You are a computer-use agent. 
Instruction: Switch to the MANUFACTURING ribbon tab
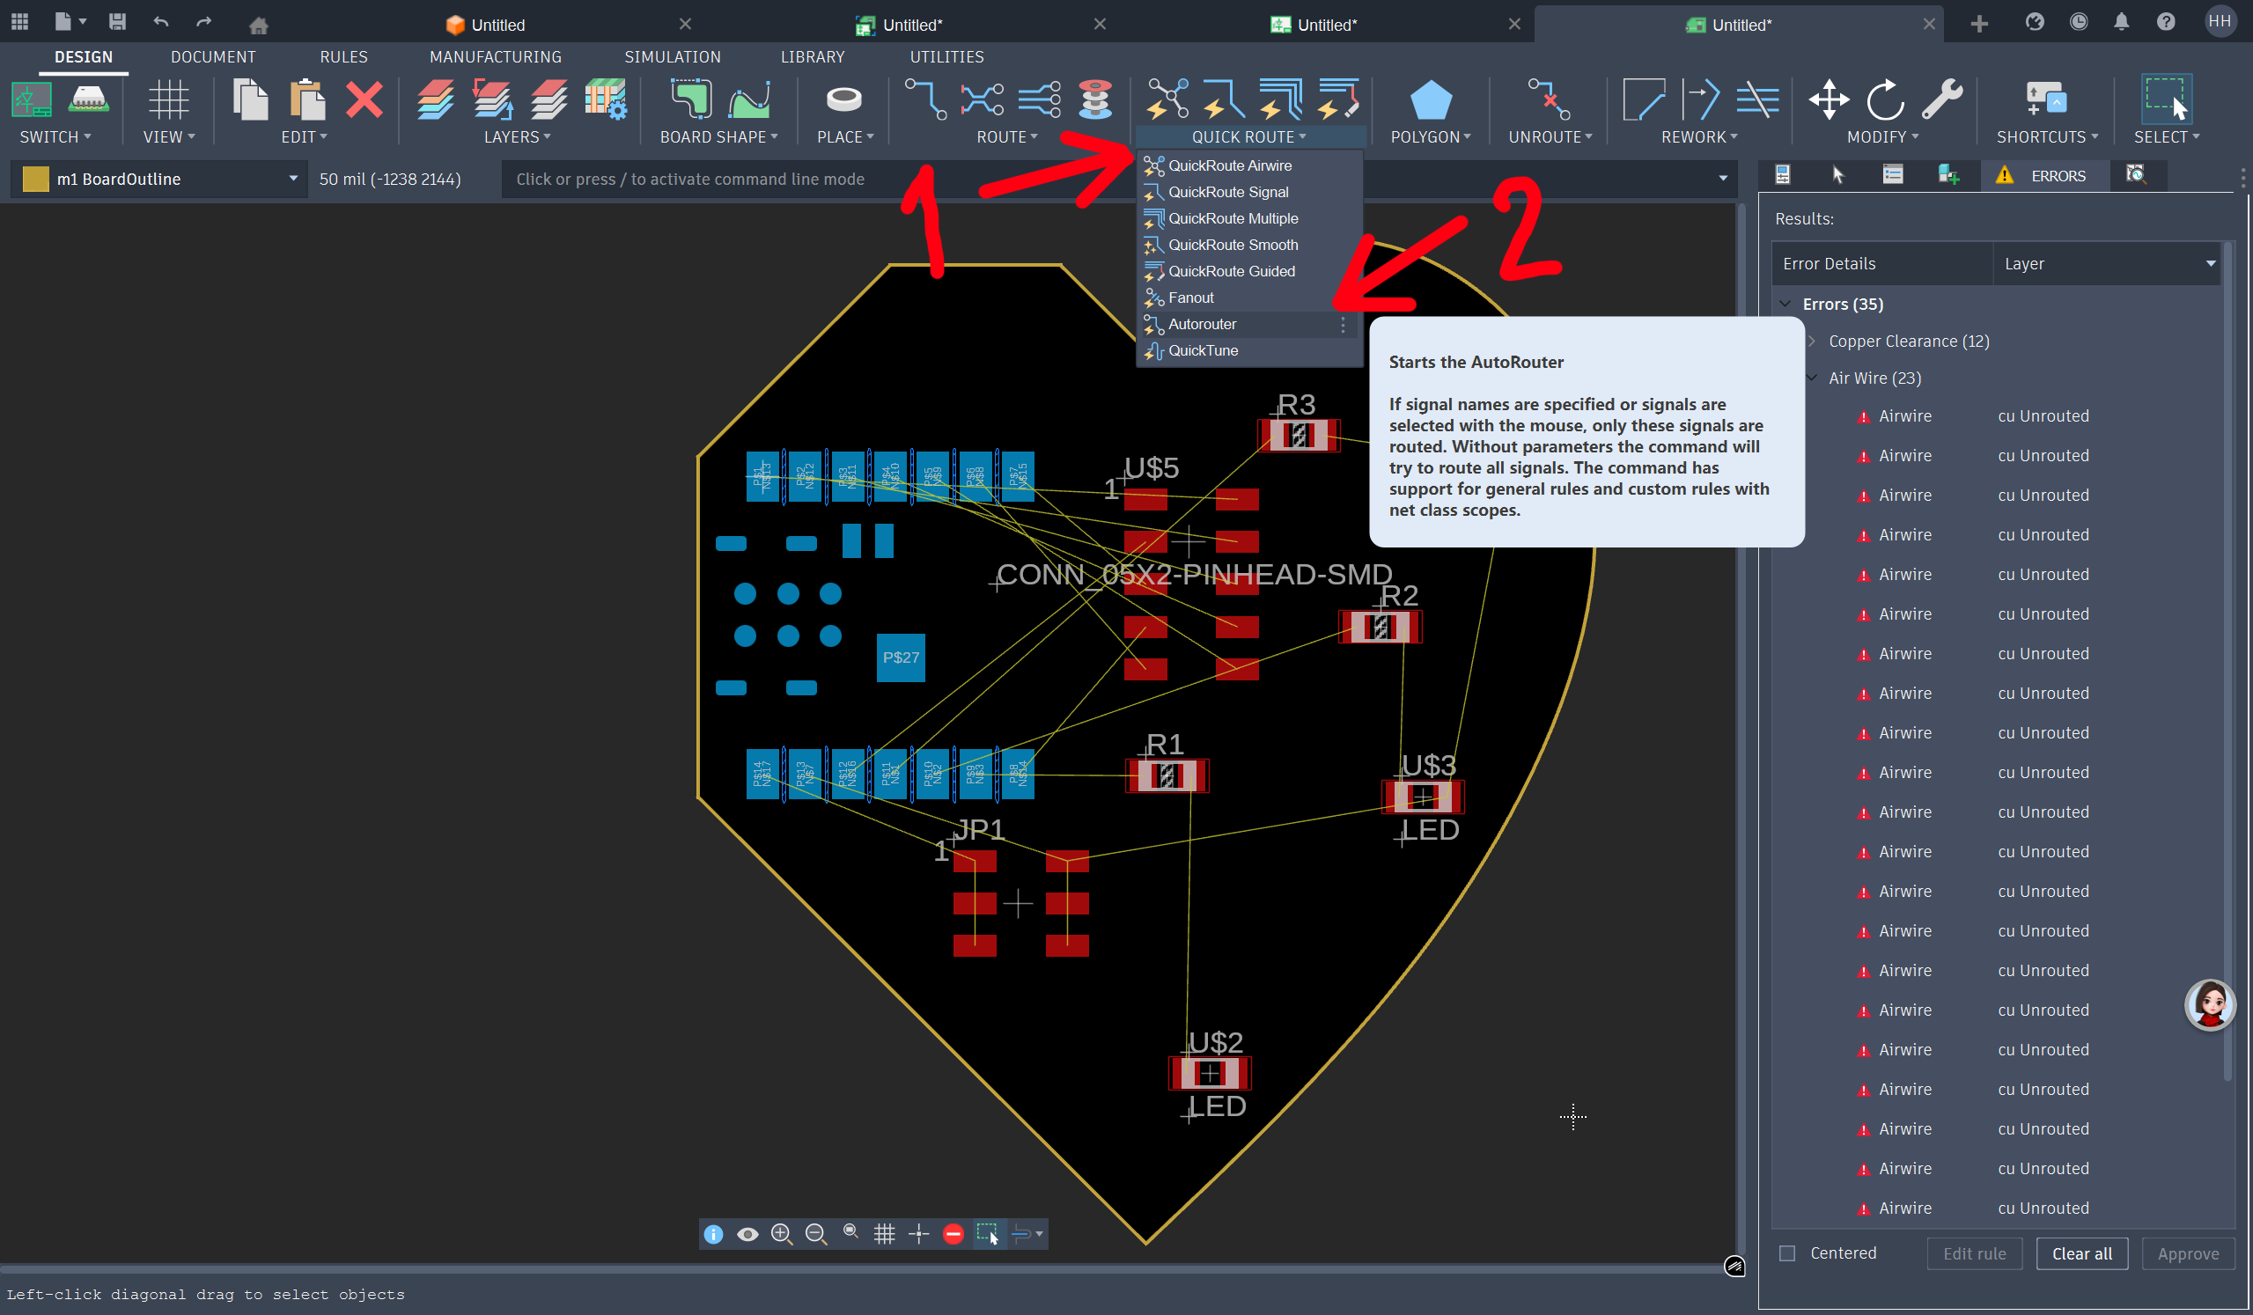[496, 56]
